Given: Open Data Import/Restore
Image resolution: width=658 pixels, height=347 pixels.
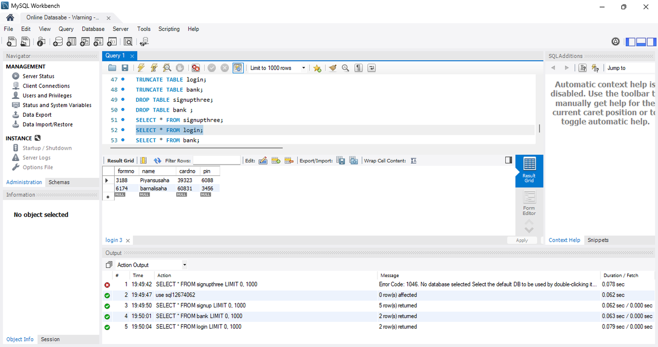Looking at the screenshot, I should click(x=47, y=124).
